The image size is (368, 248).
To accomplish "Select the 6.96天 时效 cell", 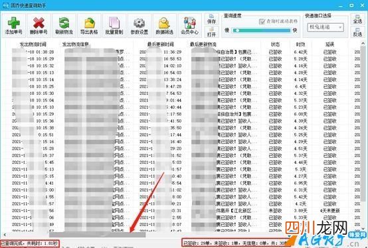I will (301, 183).
